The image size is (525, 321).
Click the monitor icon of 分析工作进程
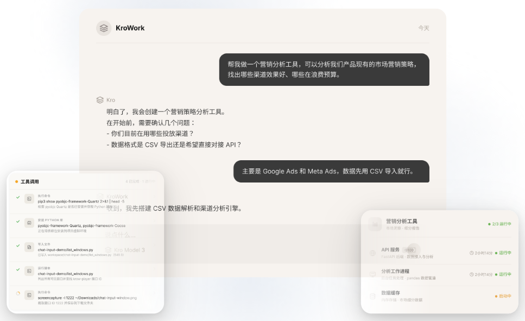tap(372, 274)
